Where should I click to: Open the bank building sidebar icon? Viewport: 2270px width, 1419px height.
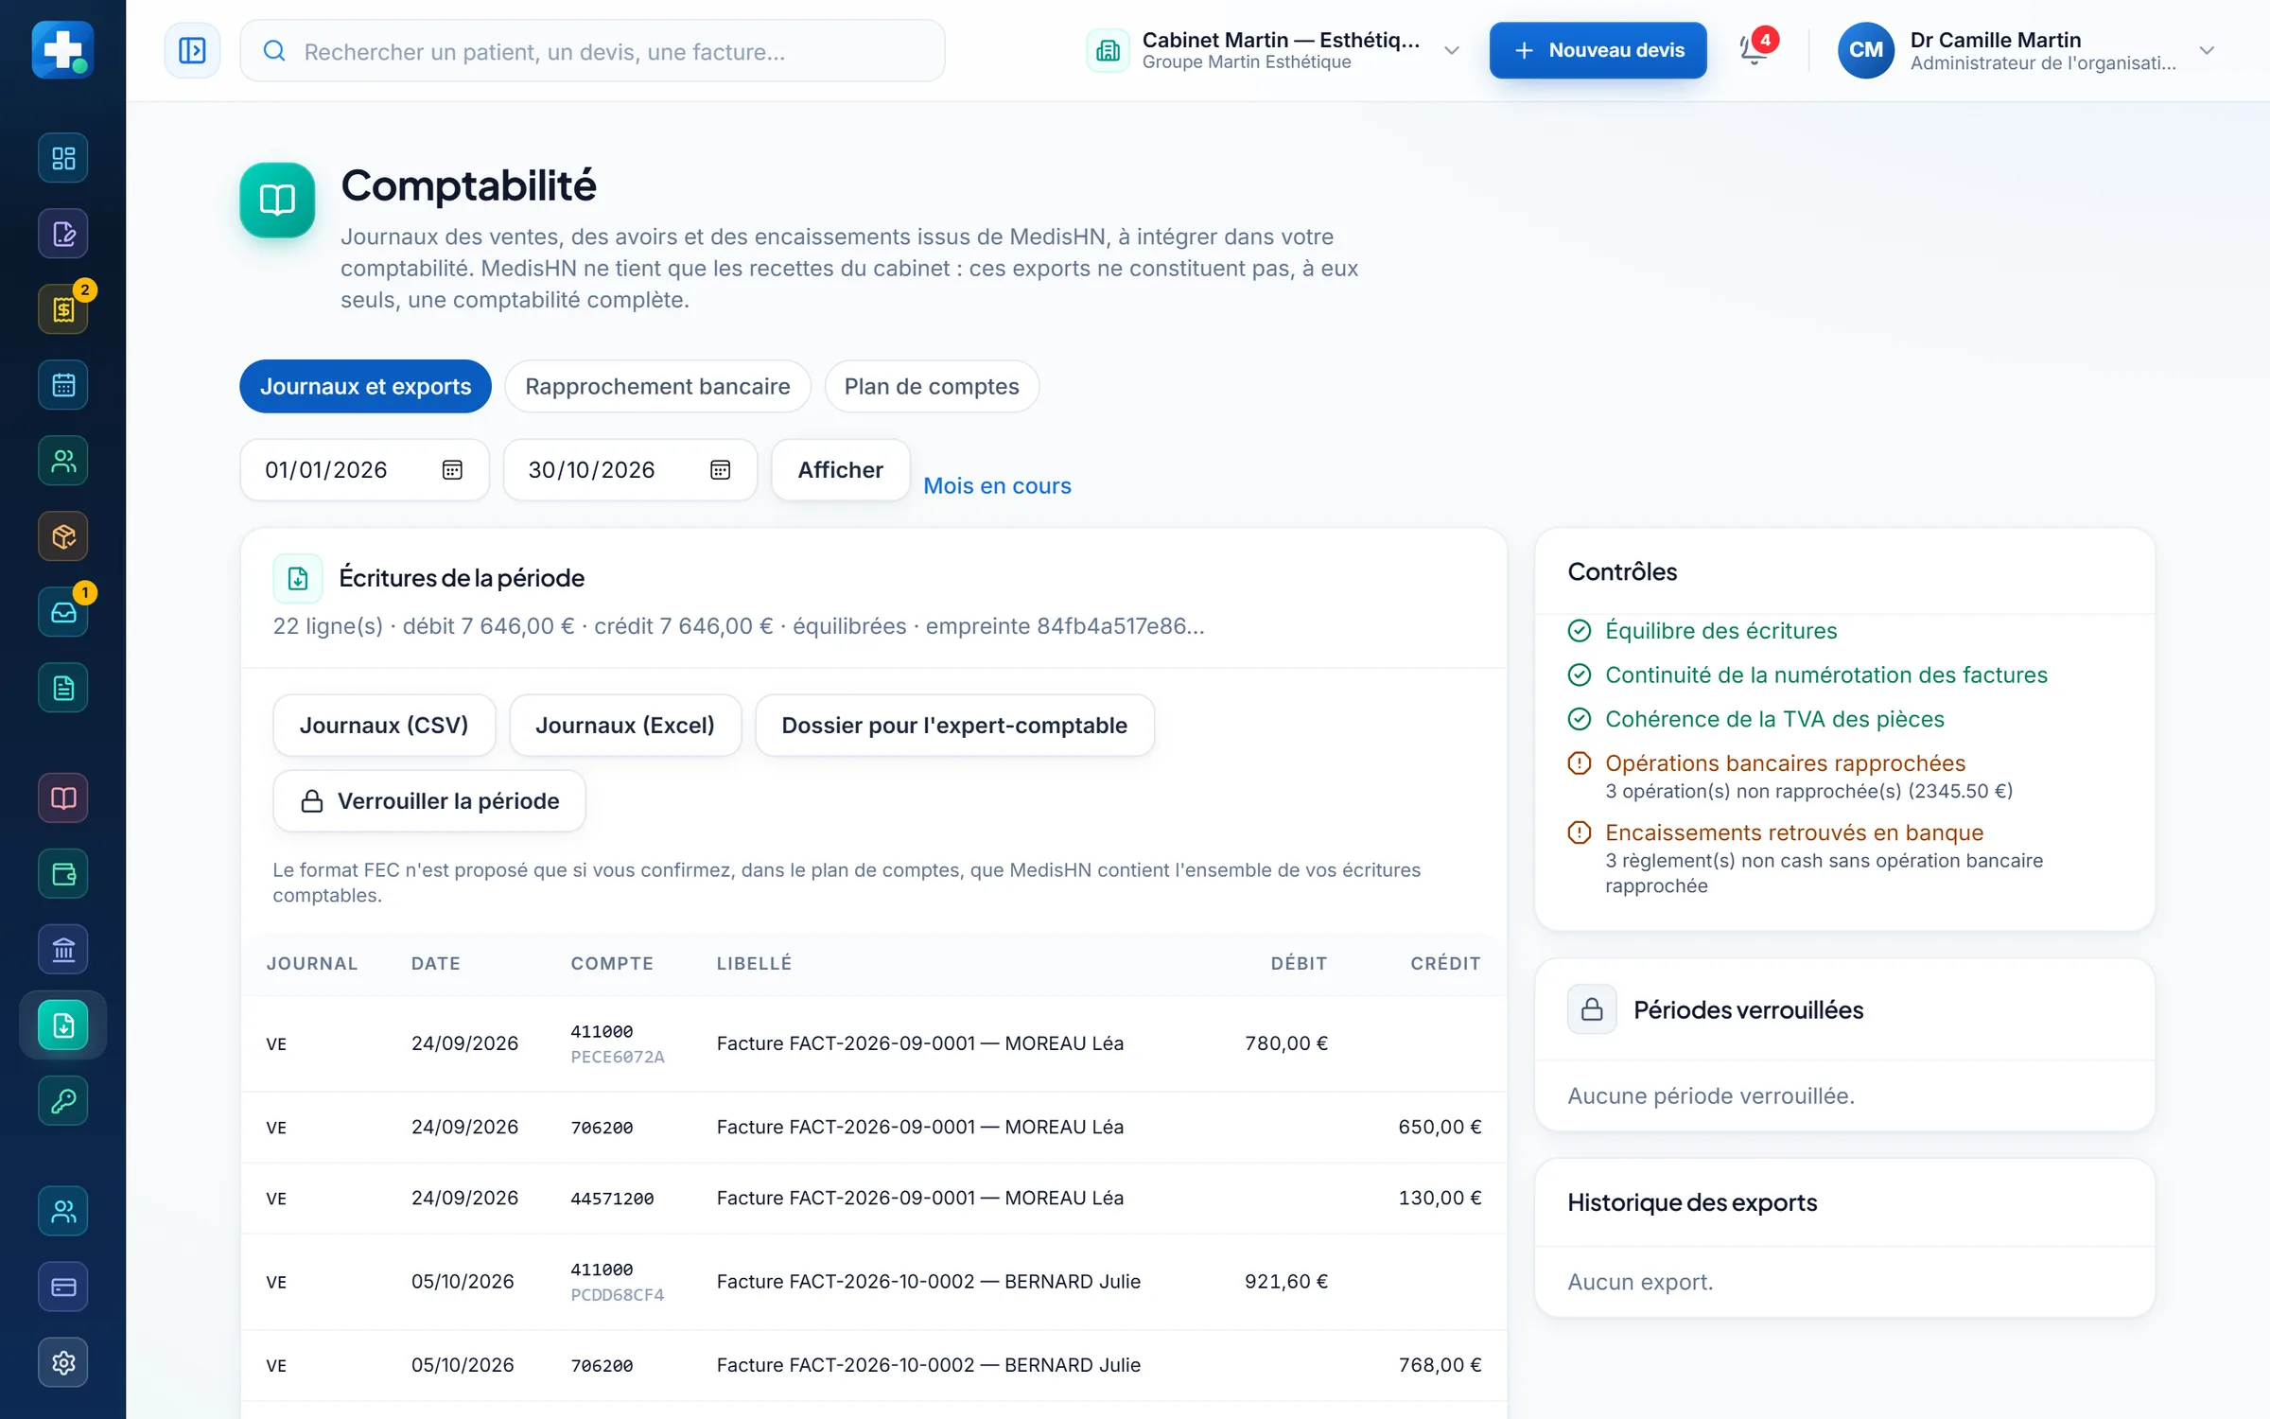coord(63,950)
